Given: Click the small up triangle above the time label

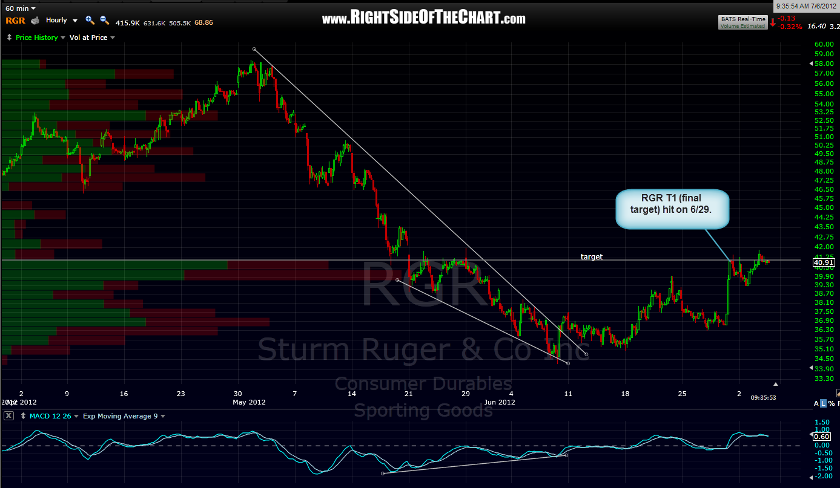Looking at the screenshot, I should pyautogui.click(x=776, y=383).
